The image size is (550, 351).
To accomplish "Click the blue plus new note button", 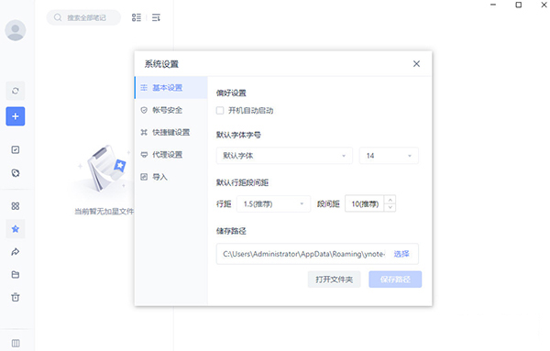I will click(x=15, y=116).
